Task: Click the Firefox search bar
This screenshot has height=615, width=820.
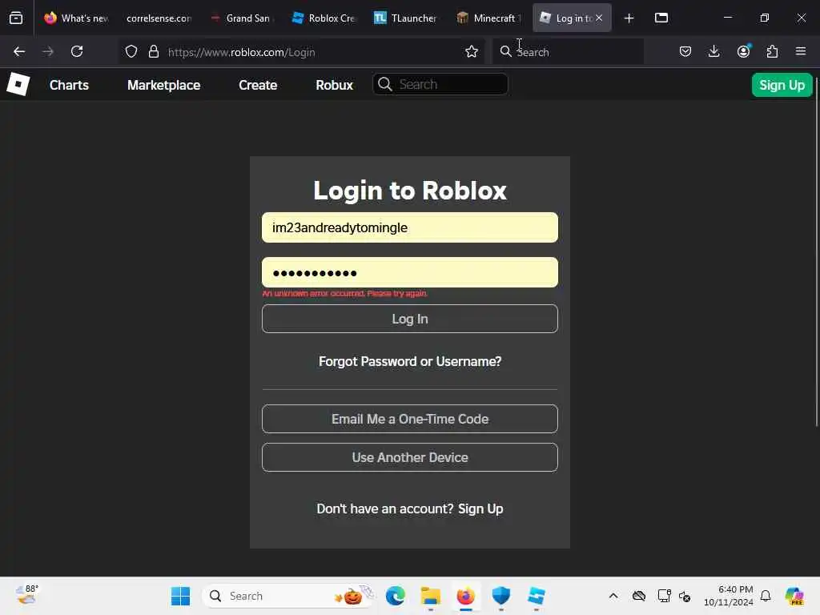Action: tap(568, 52)
